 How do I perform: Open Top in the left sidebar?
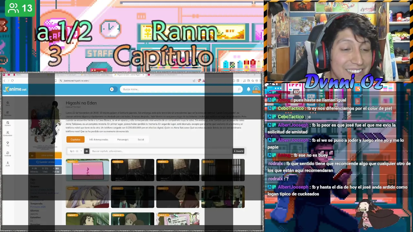(x=7, y=143)
